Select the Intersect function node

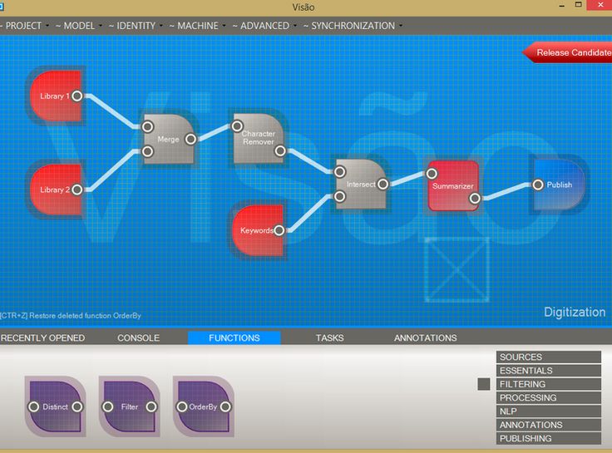click(x=361, y=184)
